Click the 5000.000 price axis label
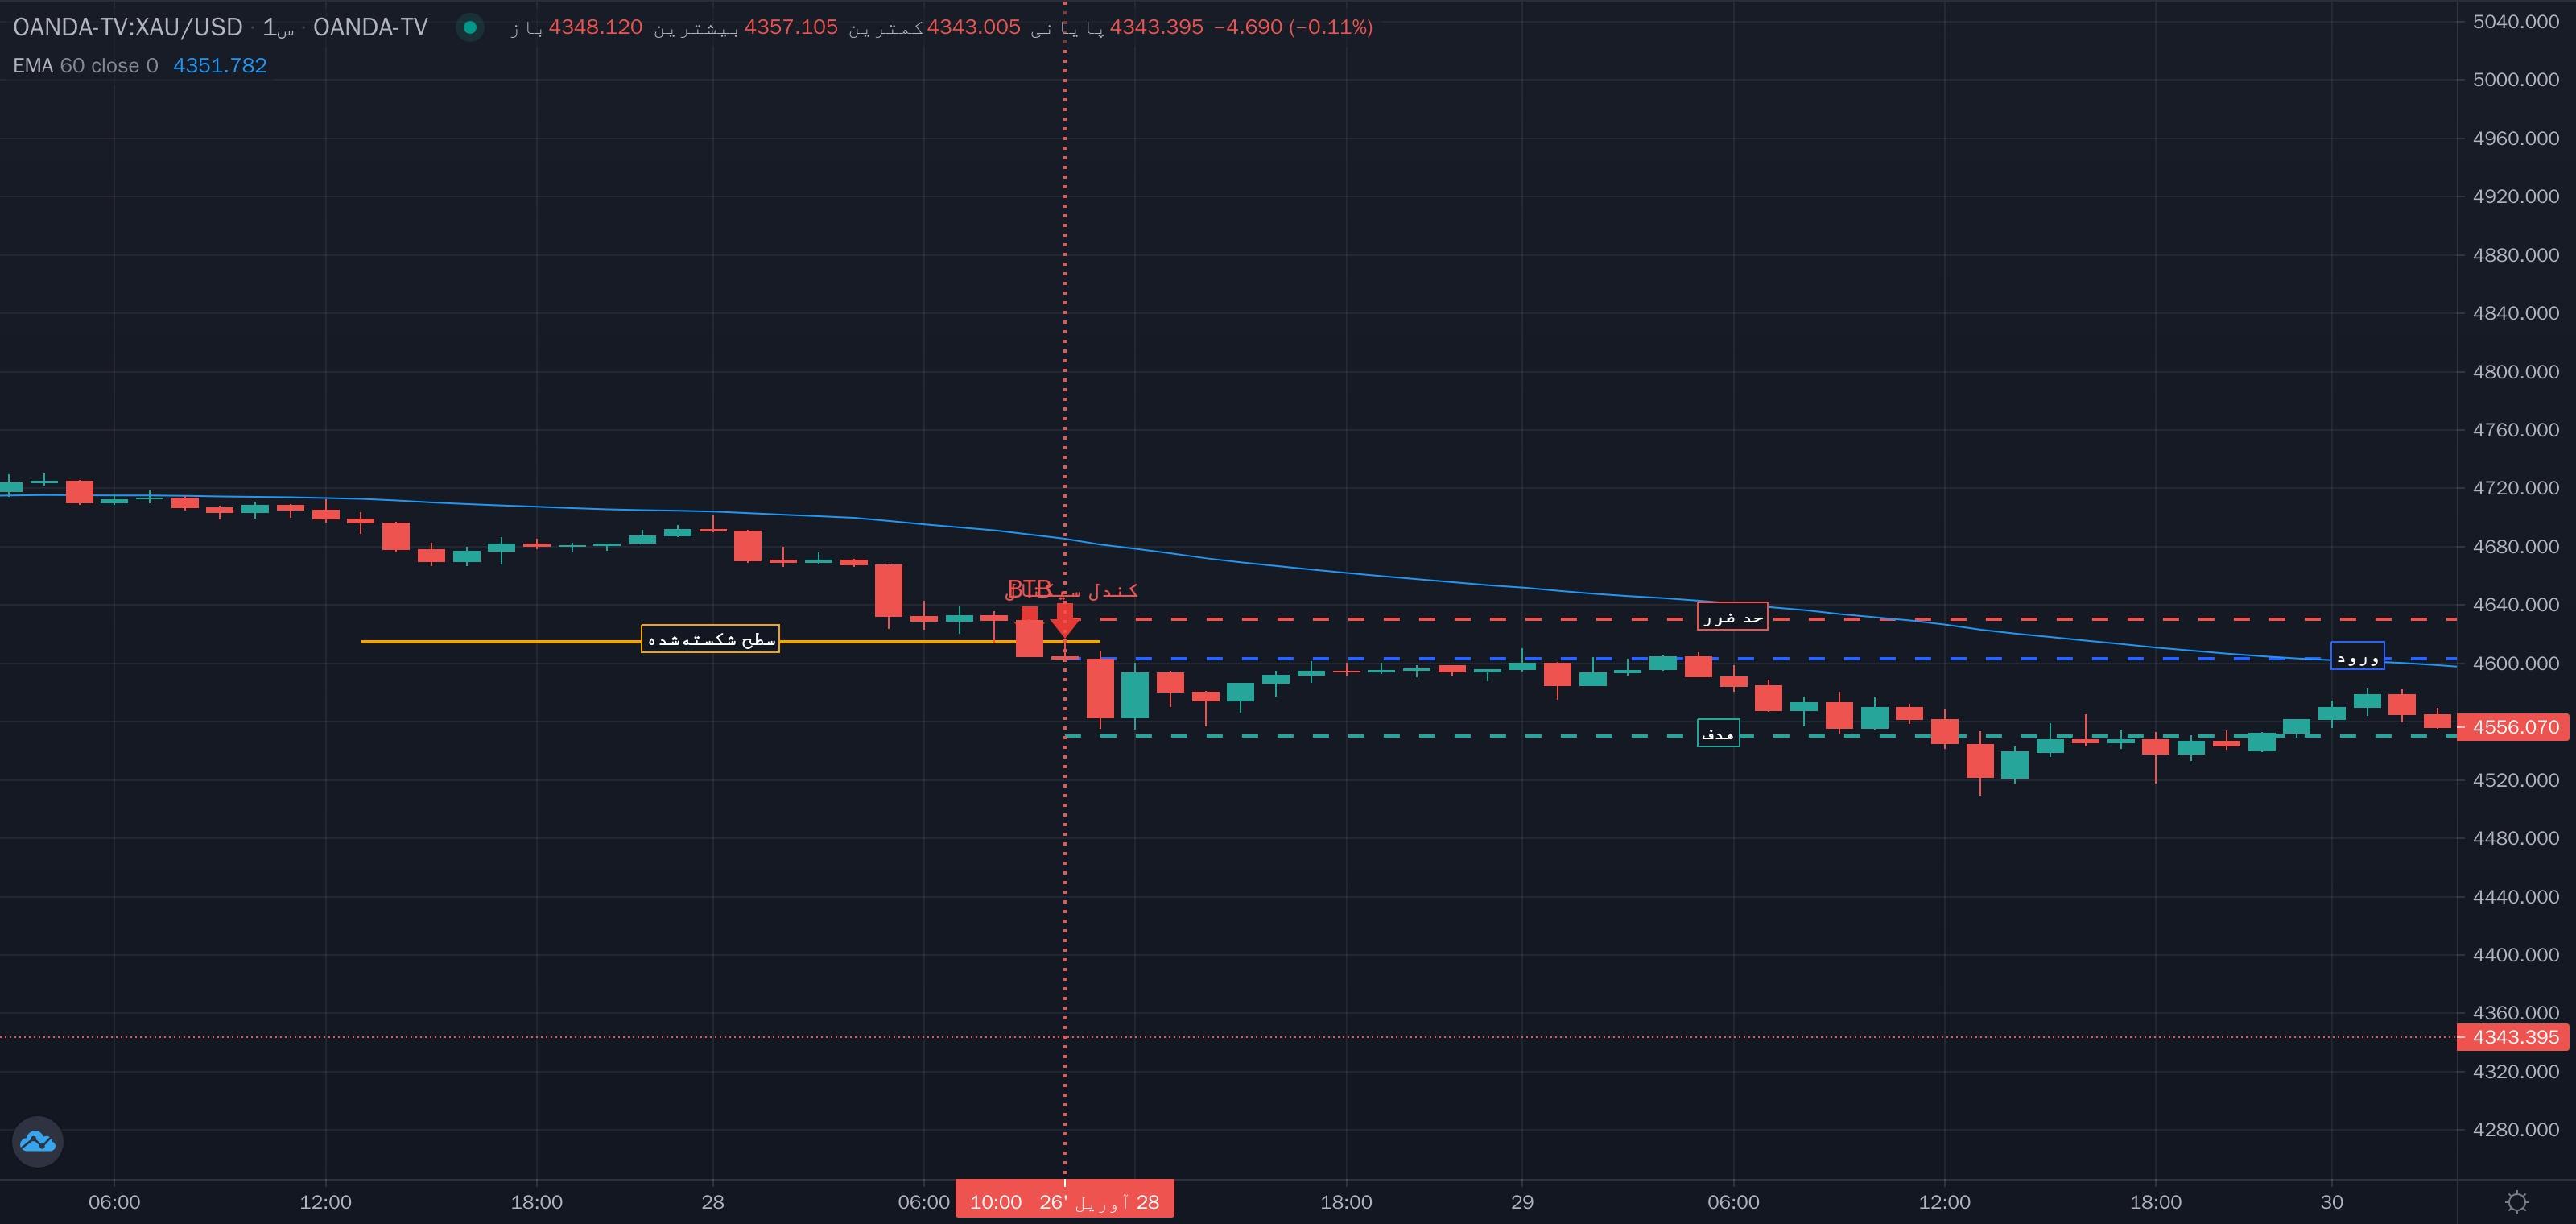The height and width of the screenshot is (1224, 2576). [2515, 80]
